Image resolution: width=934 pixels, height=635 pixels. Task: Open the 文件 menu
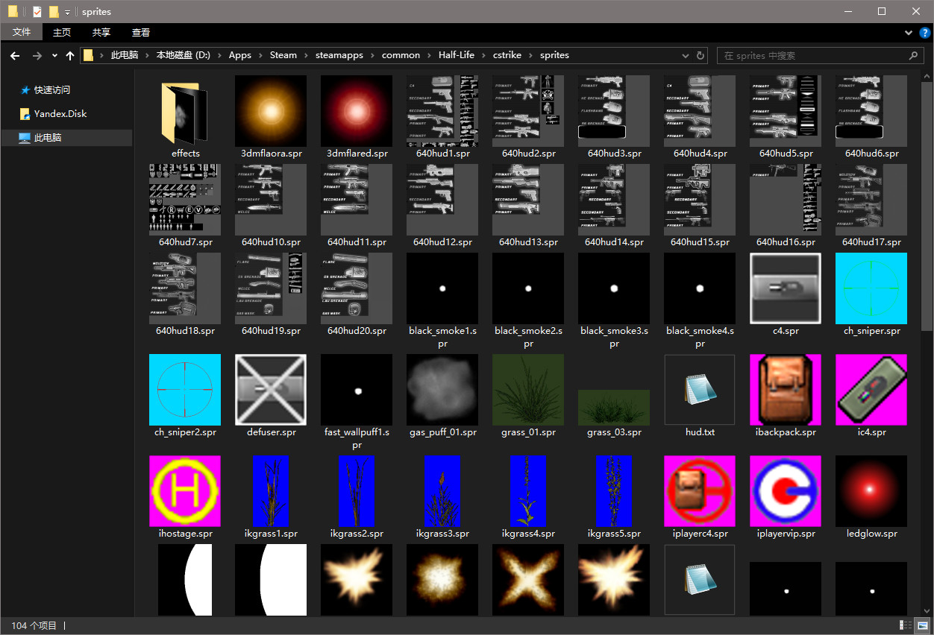click(x=22, y=32)
